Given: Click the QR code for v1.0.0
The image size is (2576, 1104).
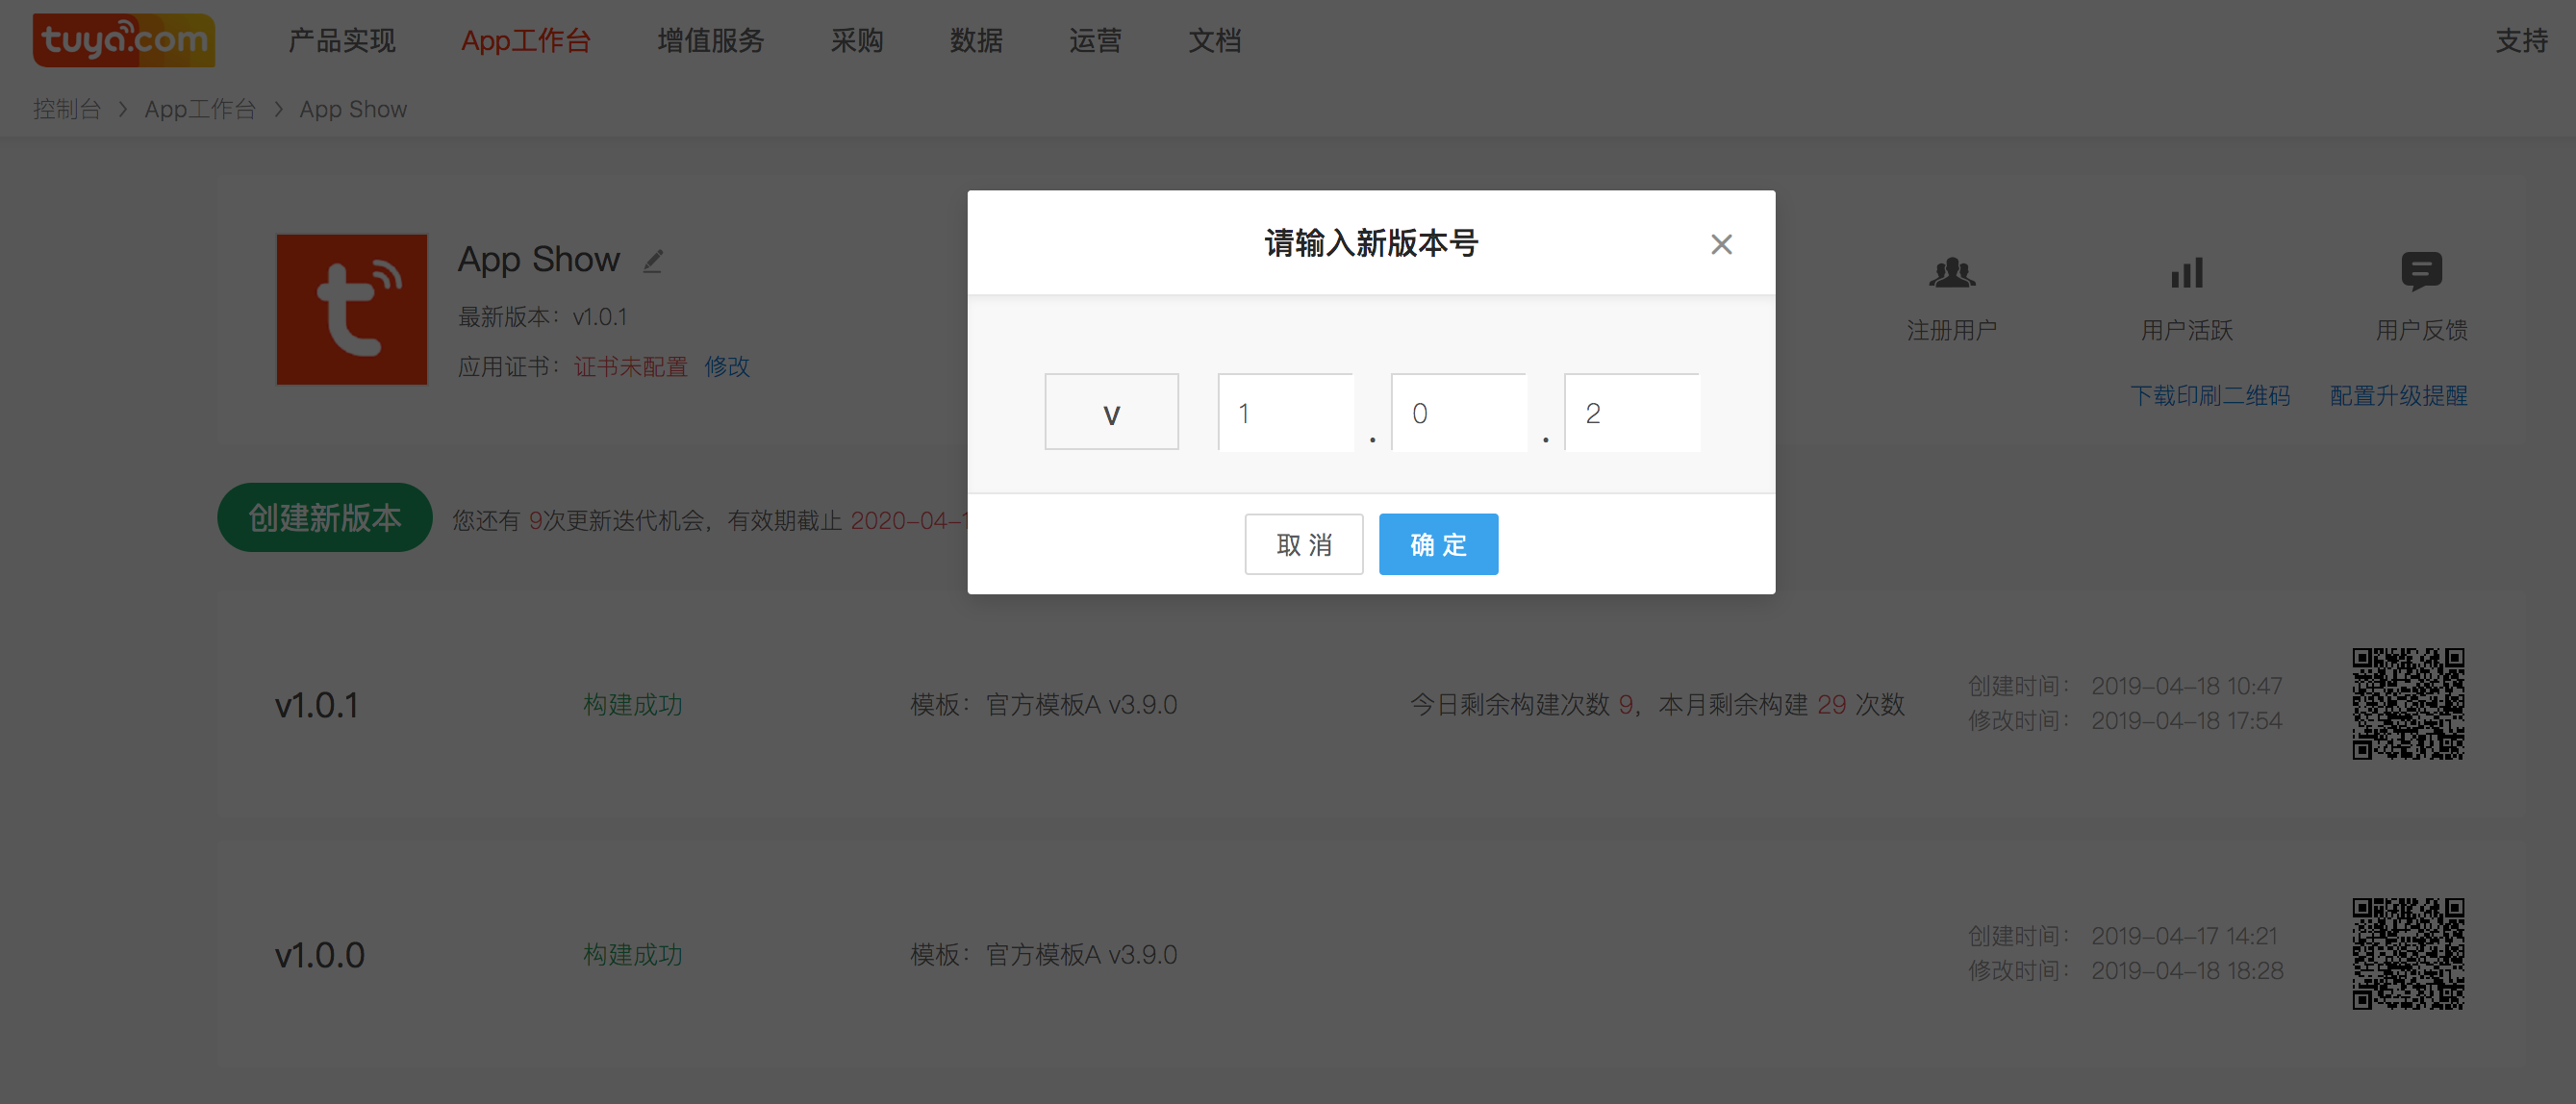Looking at the screenshot, I should pos(2408,954).
